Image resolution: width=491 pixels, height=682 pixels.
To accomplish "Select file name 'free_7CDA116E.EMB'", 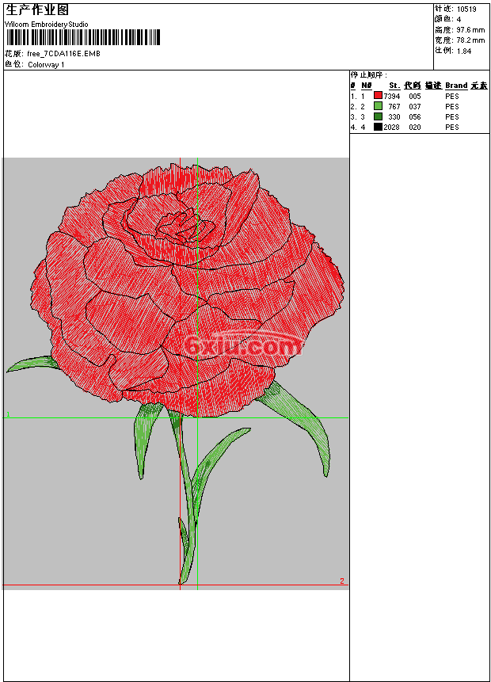I will pyautogui.click(x=63, y=54).
